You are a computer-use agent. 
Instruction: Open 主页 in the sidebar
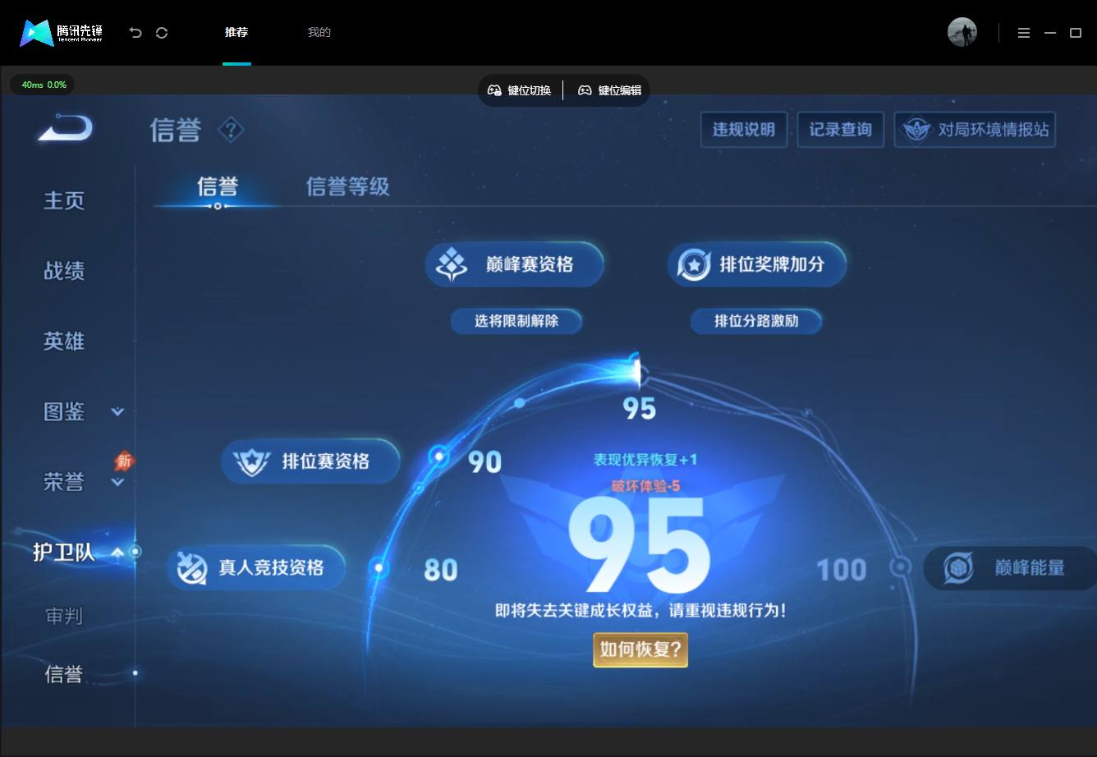click(64, 200)
